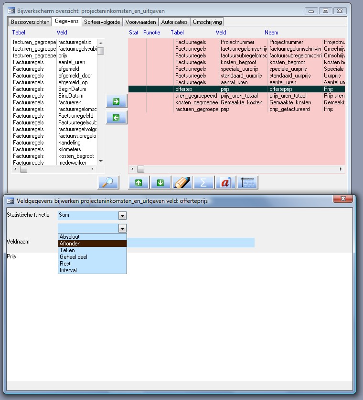Screen dimensions: 363x400
Task: Open the Voorwaarden tab
Action: pos(140,22)
